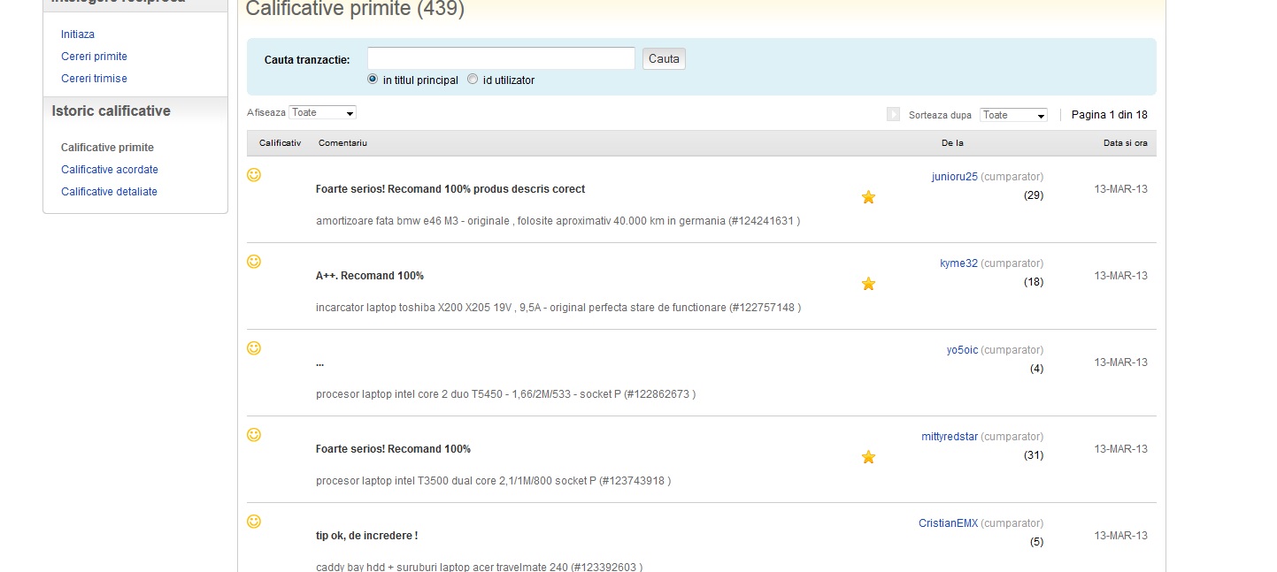Click the smiley icon on mittyredstar's feedback row

pyautogui.click(x=254, y=435)
